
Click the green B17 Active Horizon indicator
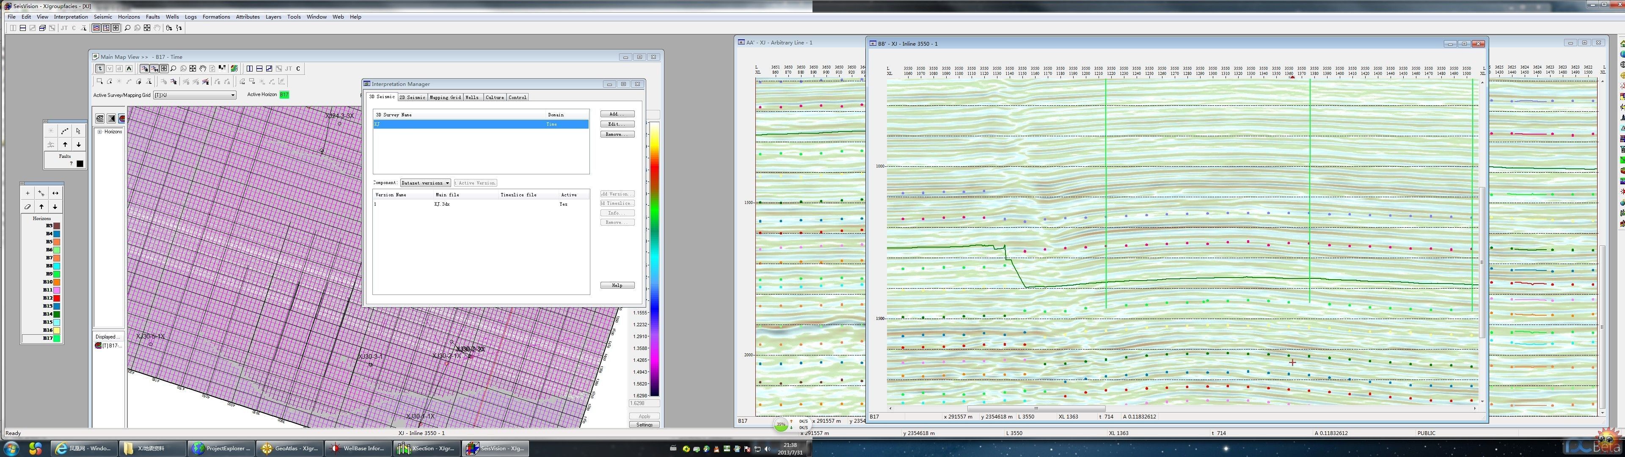tap(284, 95)
